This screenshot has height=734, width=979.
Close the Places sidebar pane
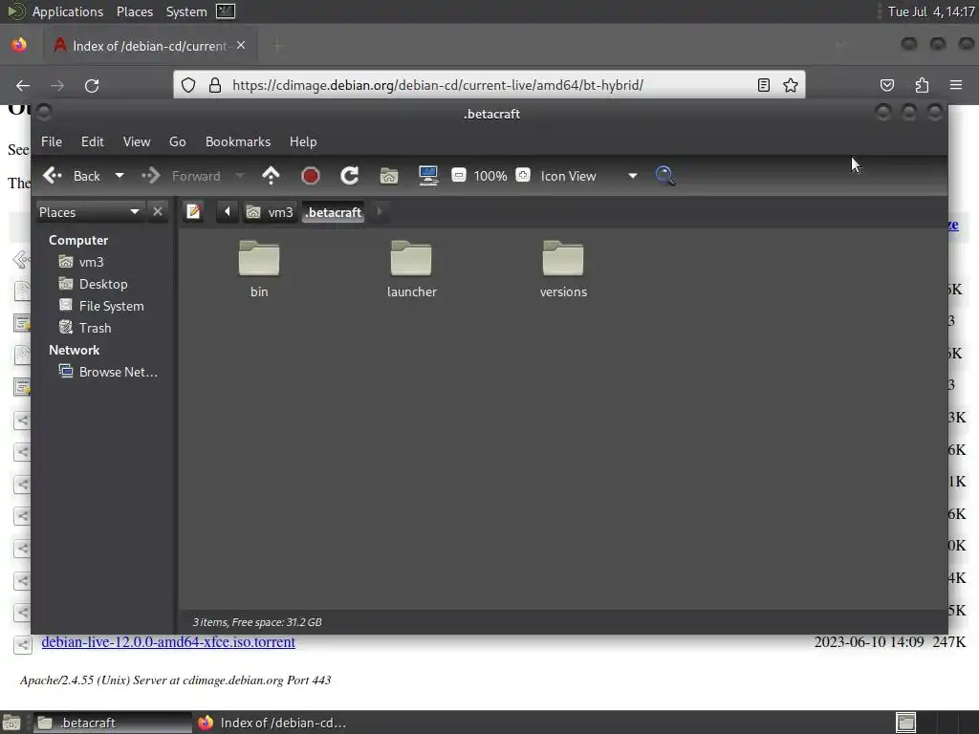(158, 211)
